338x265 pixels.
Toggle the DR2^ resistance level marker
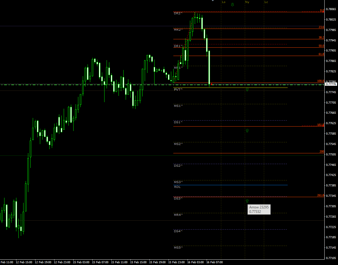click(x=178, y=13)
